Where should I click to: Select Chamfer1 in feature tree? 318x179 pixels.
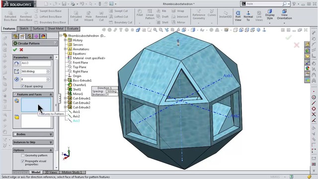pos(79,85)
